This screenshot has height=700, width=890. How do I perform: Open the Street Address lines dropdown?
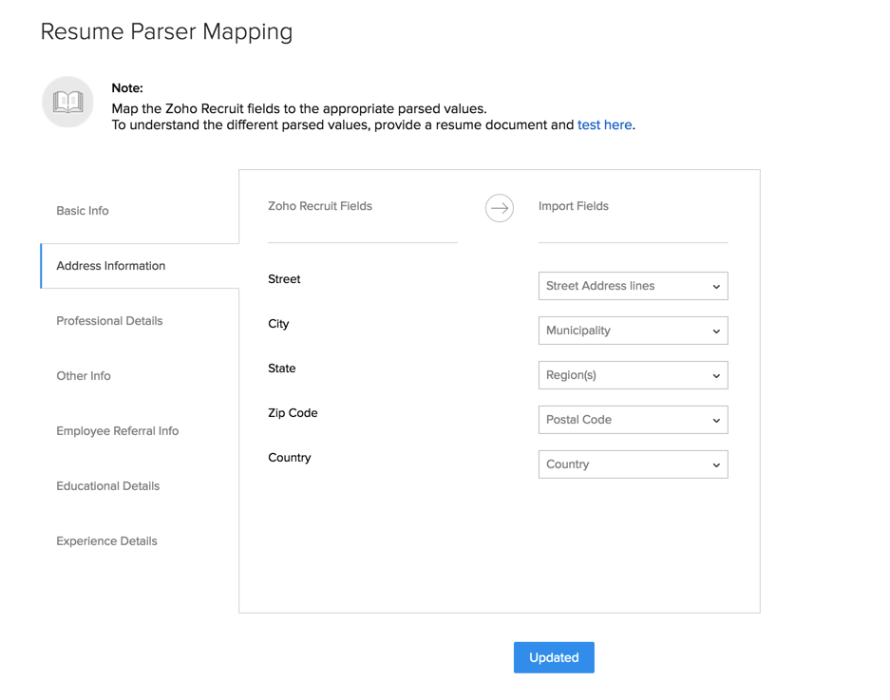point(633,286)
